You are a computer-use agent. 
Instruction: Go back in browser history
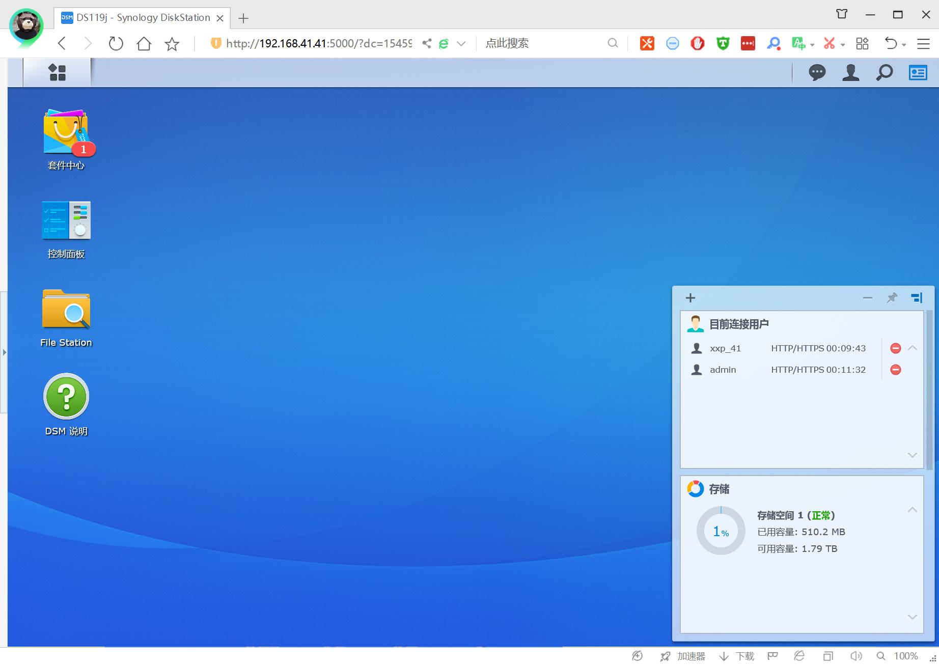pyautogui.click(x=62, y=43)
